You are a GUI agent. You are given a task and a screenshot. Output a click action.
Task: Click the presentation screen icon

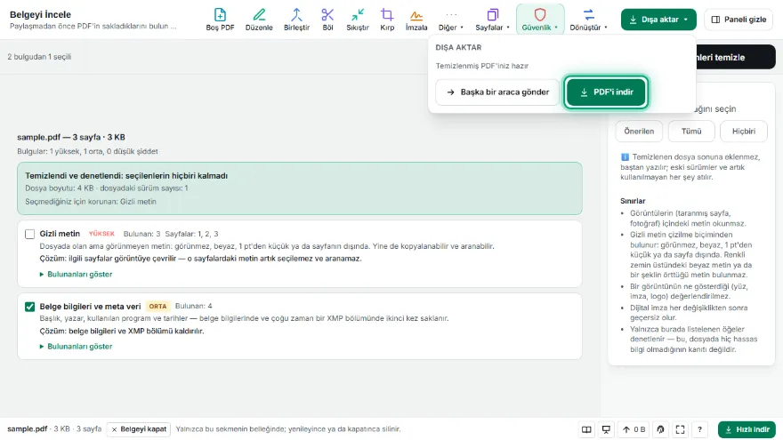(606, 429)
